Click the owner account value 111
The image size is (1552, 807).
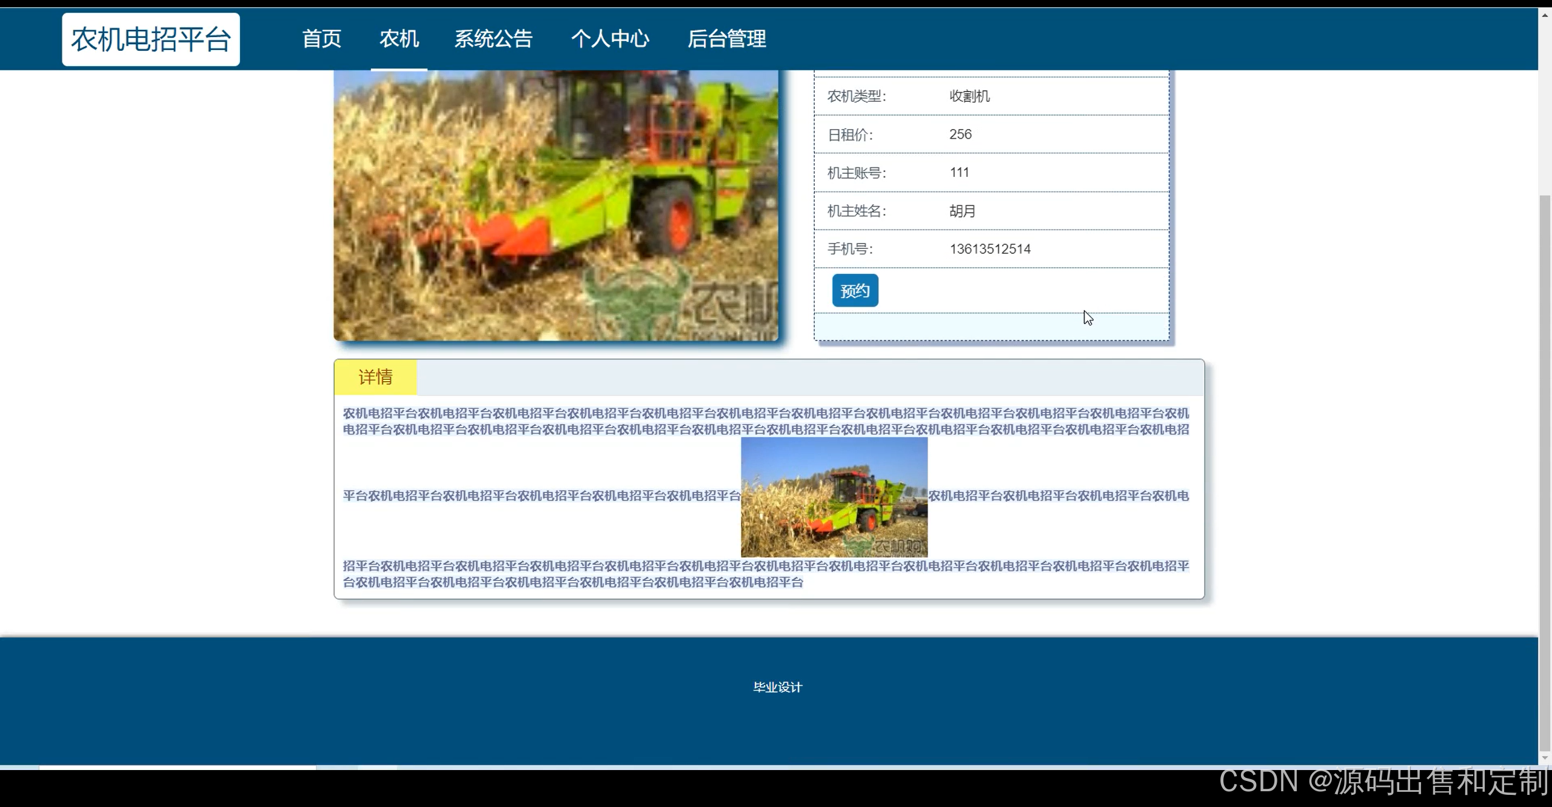[x=959, y=173]
